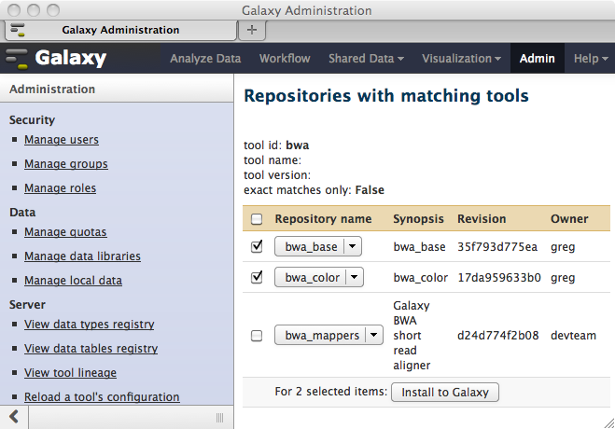Click the For 2 selected items label
615x429 pixels.
click(331, 392)
